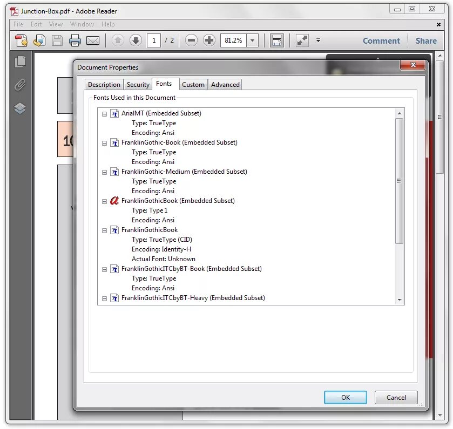
Task: Go to next page with down arrow
Action: pos(136,40)
